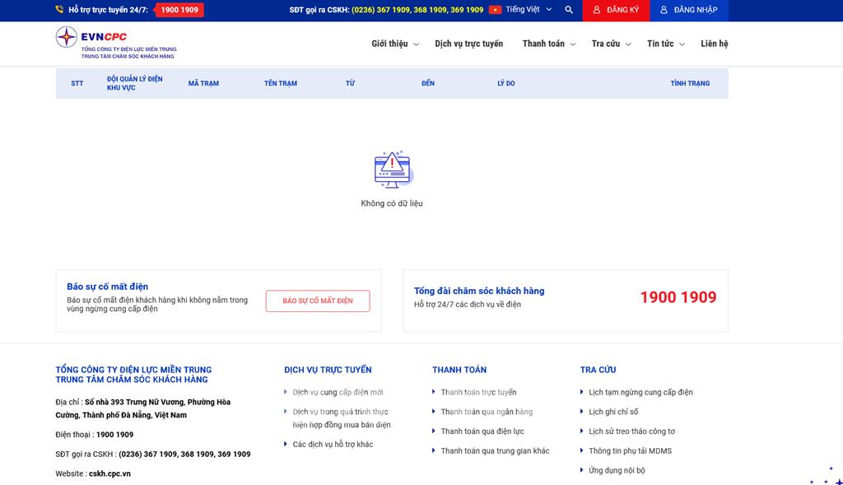843x485 pixels.
Task: Open Lịch tạm ngừng cung cấp điện link
Action: click(x=640, y=392)
